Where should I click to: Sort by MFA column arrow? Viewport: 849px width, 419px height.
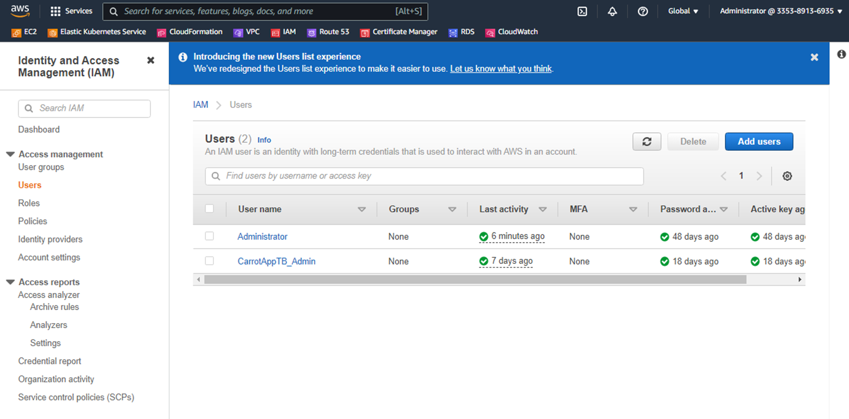(x=633, y=209)
